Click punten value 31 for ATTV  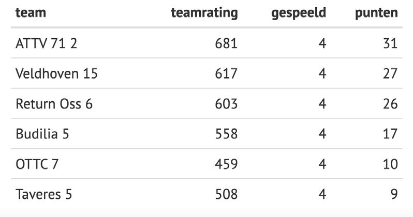click(x=390, y=43)
